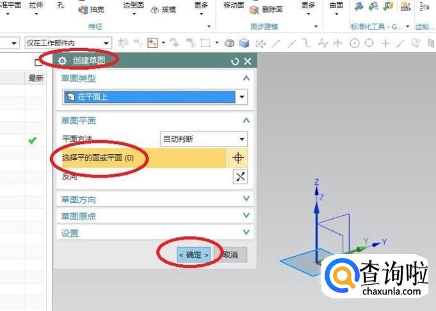Click the reverse direction (反向) icon

pyautogui.click(x=240, y=177)
